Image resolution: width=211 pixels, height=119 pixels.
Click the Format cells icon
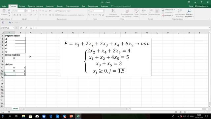tap(157, 11)
